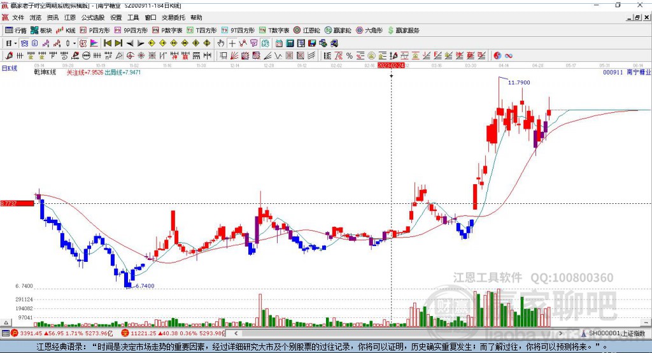Screen dimensions: 652x353
Task: Step chart right with black arrow
Action: coord(141,43)
